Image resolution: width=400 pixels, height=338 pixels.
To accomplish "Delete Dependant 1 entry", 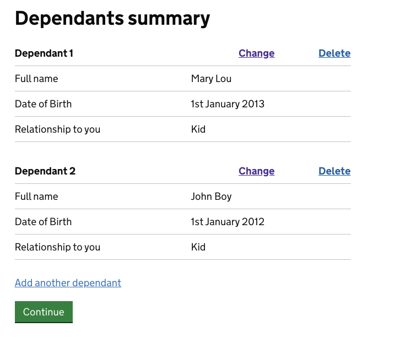I will [x=334, y=53].
